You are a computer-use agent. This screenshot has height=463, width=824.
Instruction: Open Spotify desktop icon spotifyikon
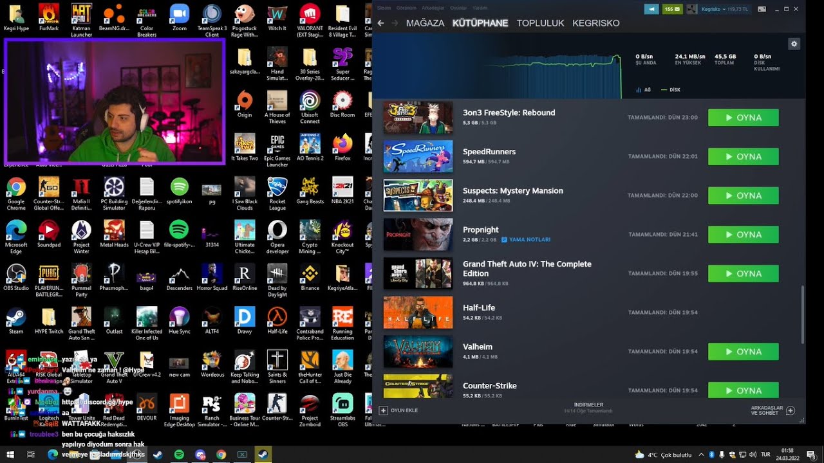pos(179,191)
